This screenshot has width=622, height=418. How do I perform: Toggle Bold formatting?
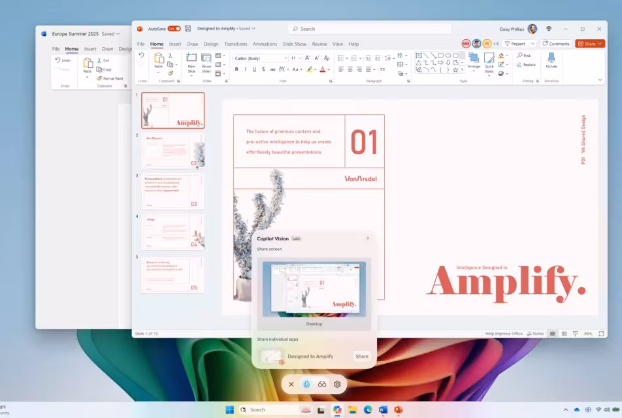tap(237, 69)
